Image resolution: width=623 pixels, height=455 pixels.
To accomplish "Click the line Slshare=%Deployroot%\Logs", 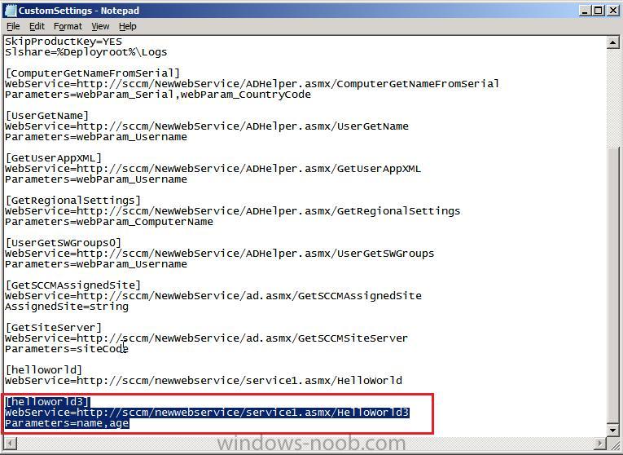I will click(x=86, y=52).
